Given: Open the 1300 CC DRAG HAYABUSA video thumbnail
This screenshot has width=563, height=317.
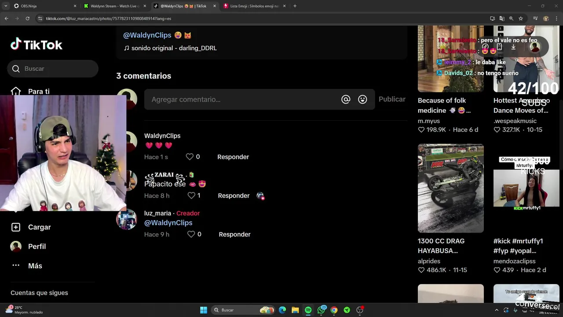Looking at the screenshot, I should 451,188.
